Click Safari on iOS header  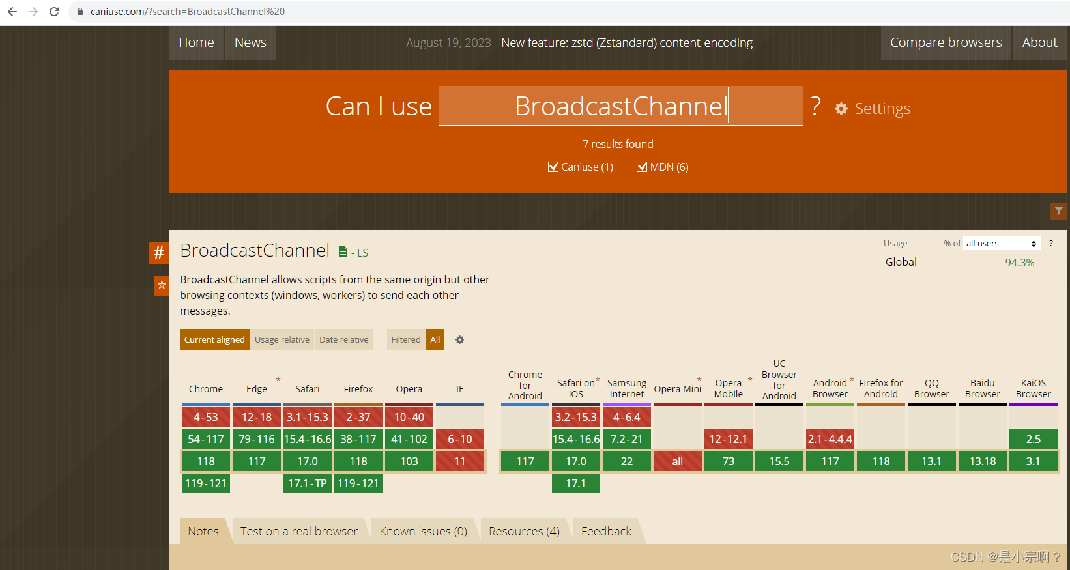pos(576,388)
